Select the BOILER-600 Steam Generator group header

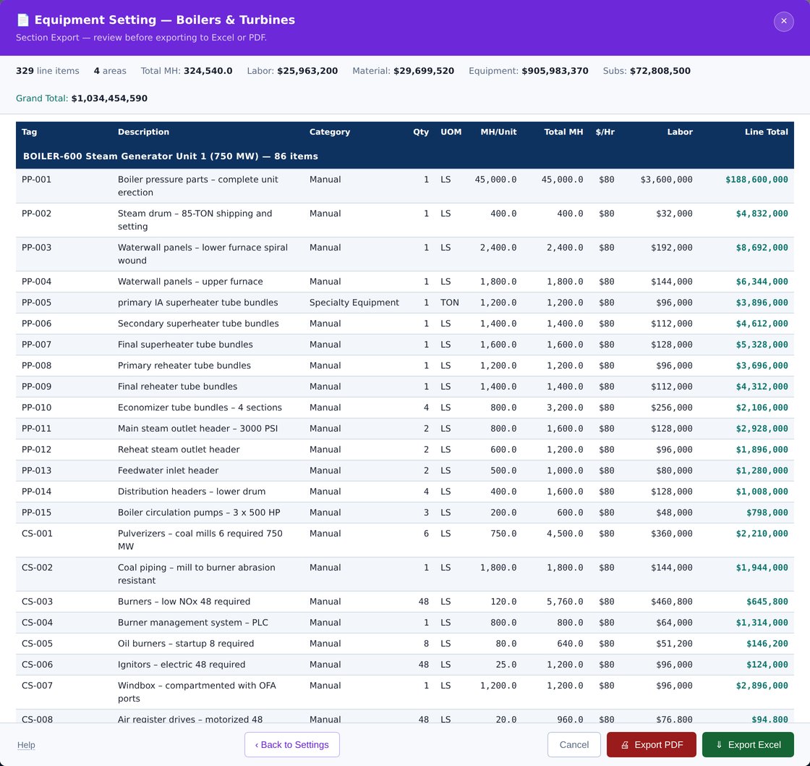pos(404,156)
